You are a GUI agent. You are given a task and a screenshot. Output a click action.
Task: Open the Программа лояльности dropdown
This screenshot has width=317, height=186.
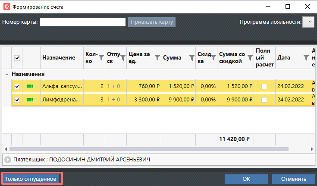tap(308, 22)
